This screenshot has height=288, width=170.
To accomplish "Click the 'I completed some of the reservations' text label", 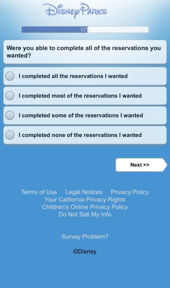I will pyautogui.click(x=81, y=115).
